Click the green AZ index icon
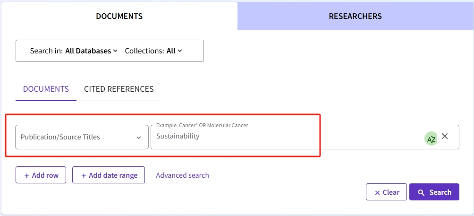The image size is (474, 216). point(432,139)
